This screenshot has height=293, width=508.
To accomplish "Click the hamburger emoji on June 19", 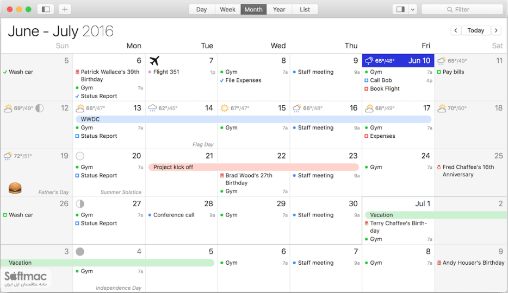I will [x=15, y=188].
